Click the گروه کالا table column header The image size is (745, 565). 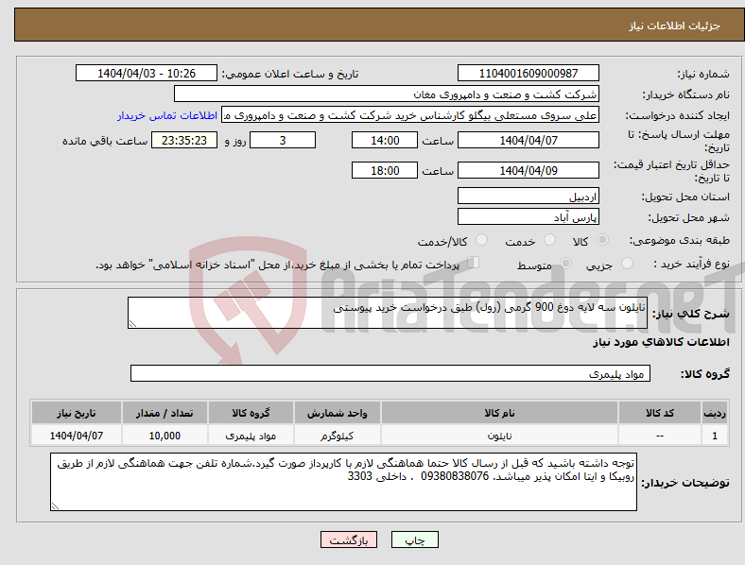(251, 413)
